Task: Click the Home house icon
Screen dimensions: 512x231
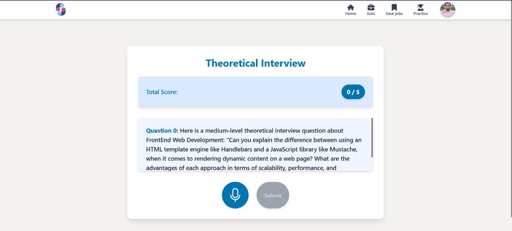Action: (x=350, y=7)
